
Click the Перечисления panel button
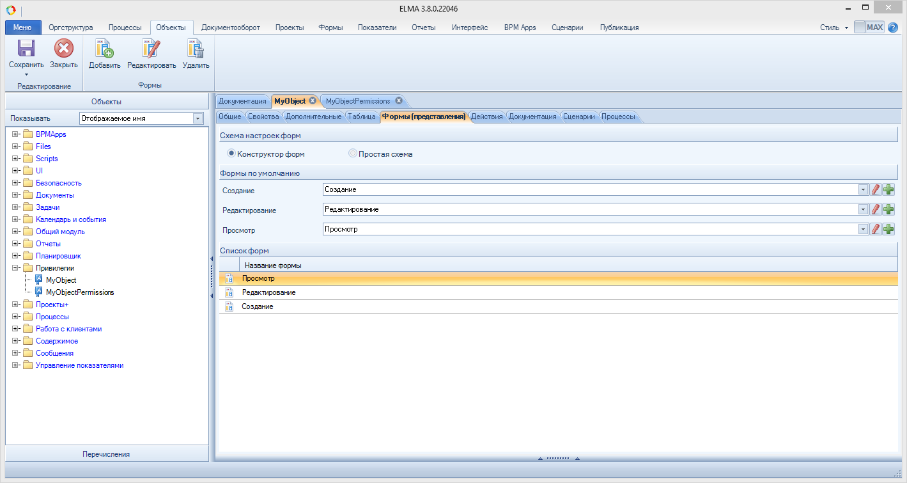(106, 454)
